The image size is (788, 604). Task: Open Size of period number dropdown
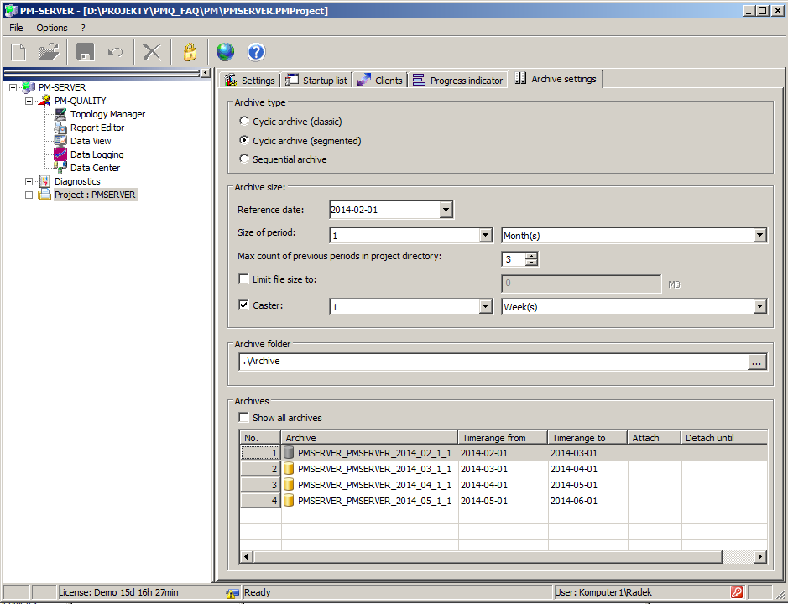[485, 235]
